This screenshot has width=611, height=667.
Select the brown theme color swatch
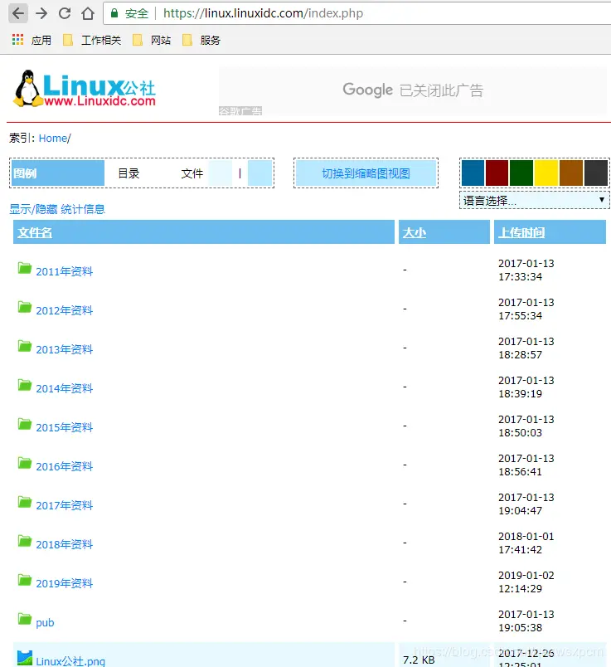point(571,173)
